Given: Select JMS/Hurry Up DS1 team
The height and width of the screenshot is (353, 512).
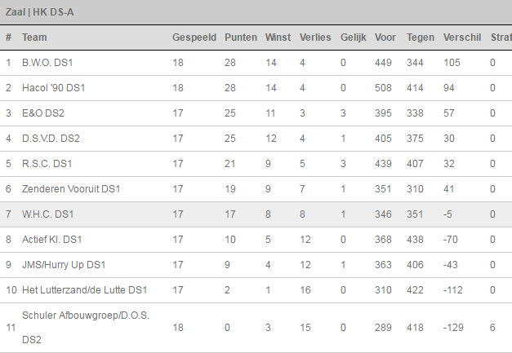Looking at the screenshot, I should click(x=64, y=265).
